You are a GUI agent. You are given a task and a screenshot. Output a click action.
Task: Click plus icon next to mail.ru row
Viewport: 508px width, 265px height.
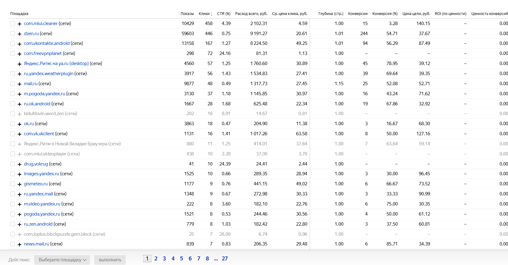click(20, 84)
